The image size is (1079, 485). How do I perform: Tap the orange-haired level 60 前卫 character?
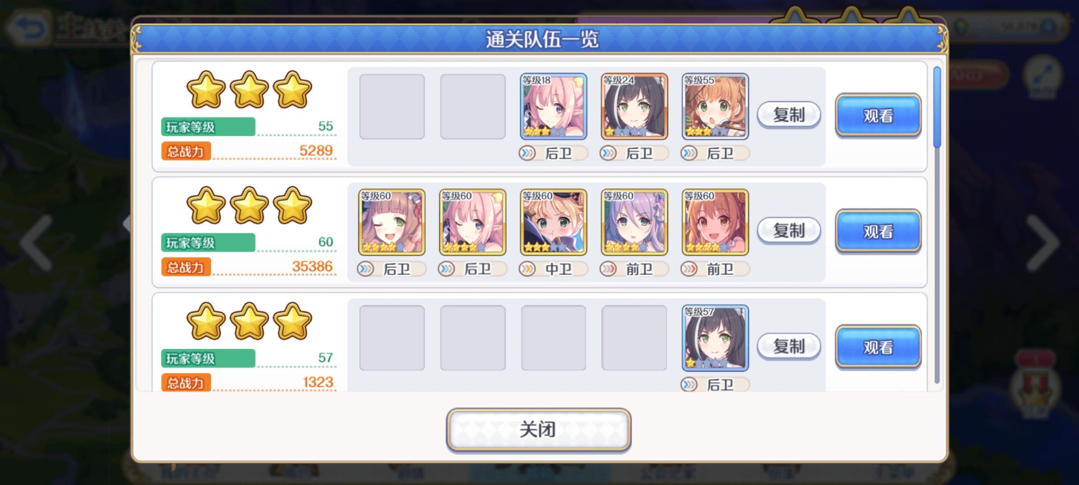(715, 222)
